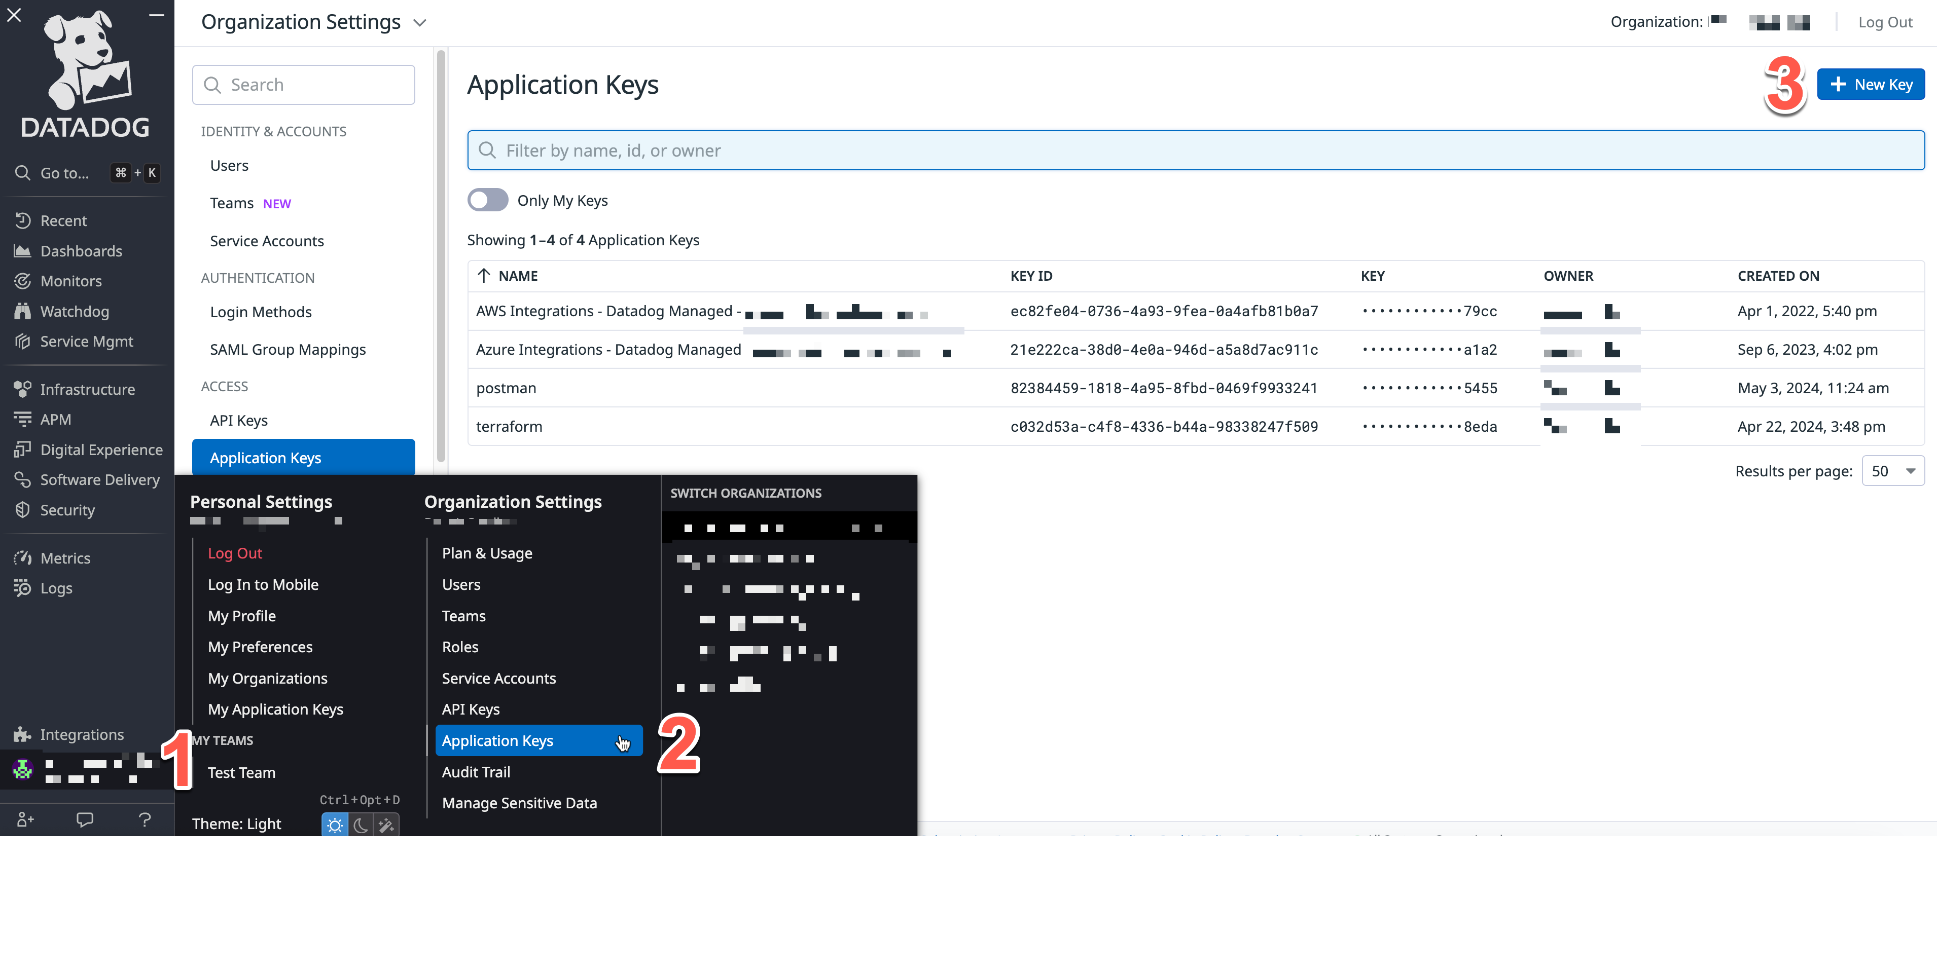Viewport: 1937px width, 973px height.
Task: Open Users under Identity & Accounts
Action: (x=229, y=165)
